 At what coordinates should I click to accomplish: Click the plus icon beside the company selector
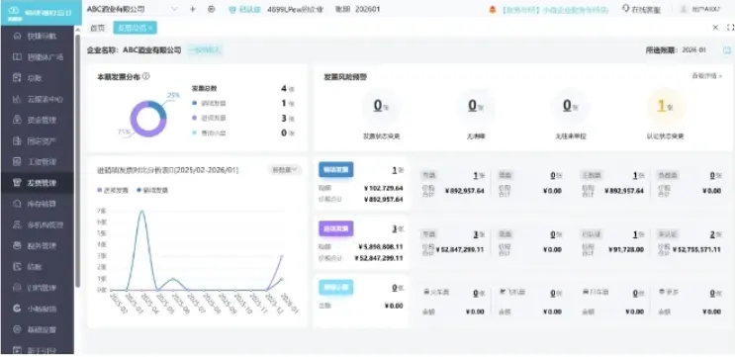point(192,9)
